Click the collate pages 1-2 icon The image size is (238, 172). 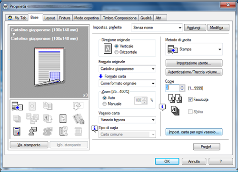[175, 98]
